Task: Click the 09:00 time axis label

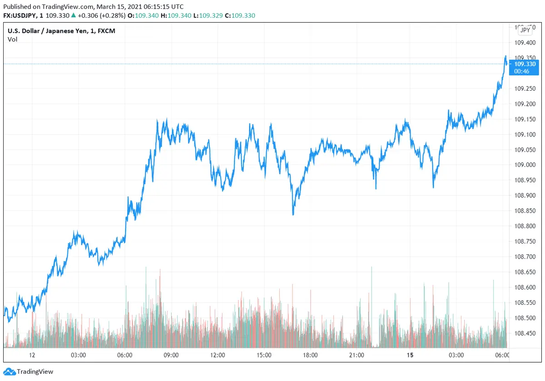Action: (171, 355)
